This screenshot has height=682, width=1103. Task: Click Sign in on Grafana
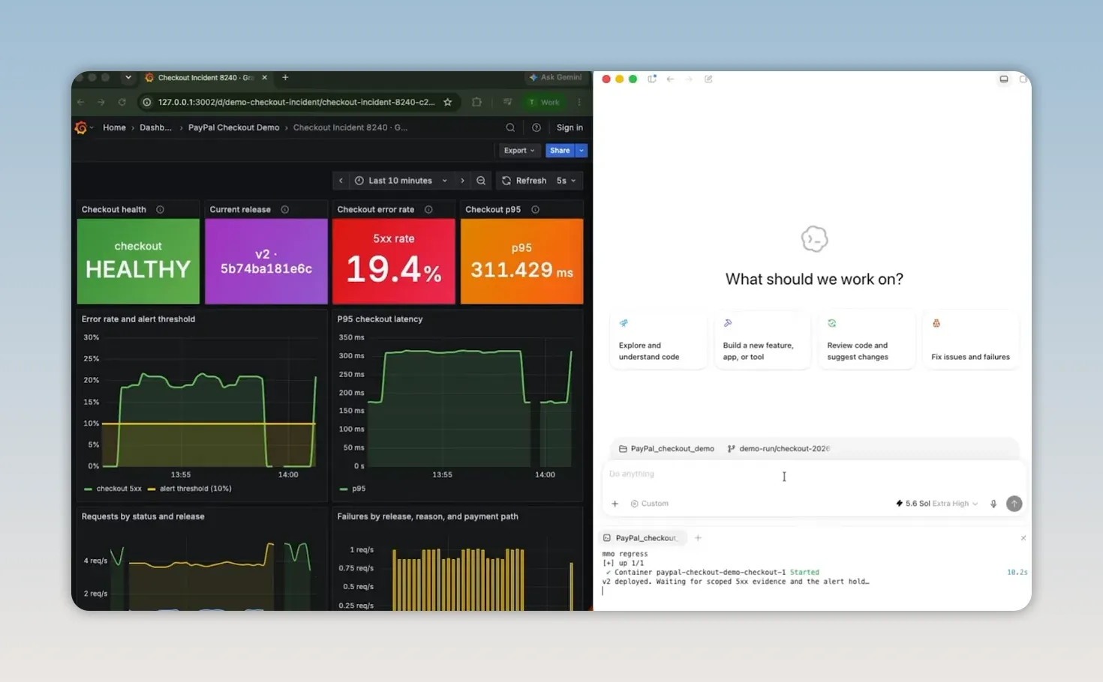(570, 127)
